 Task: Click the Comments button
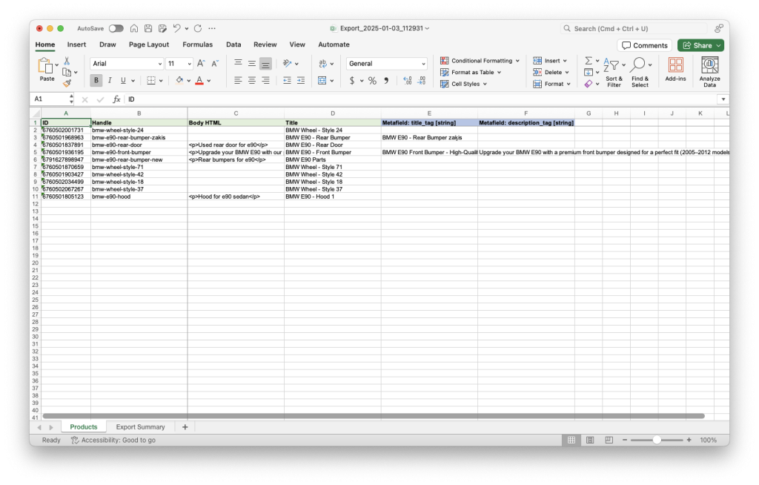click(x=644, y=44)
